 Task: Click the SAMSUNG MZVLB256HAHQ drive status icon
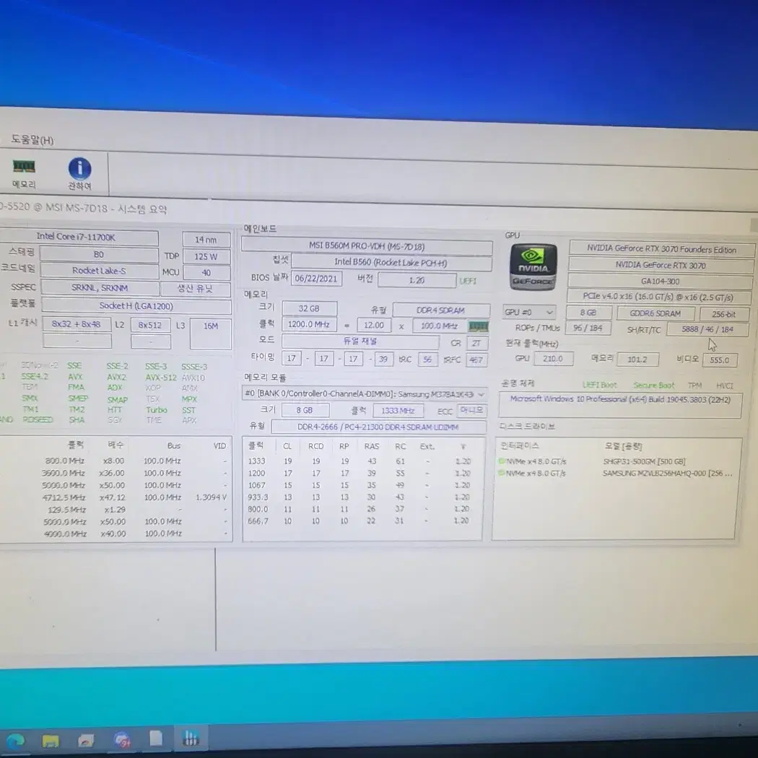501,474
